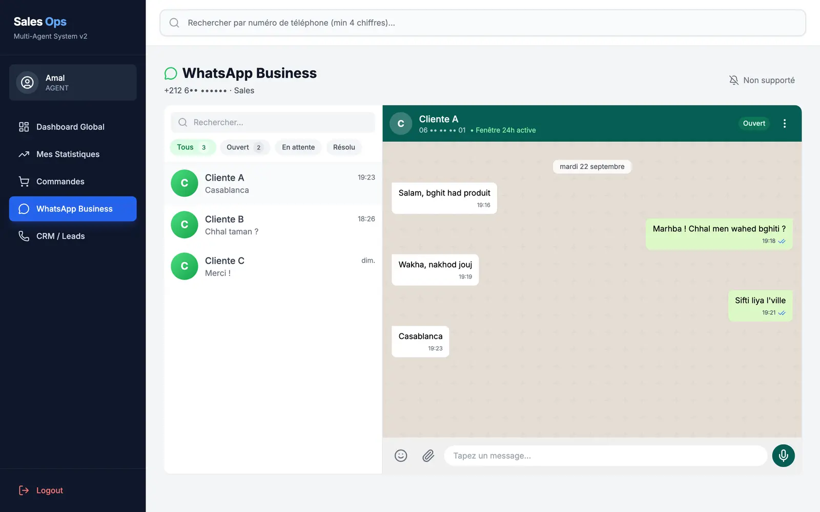Viewport: 820px width, 512px height.
Task: Click the Amal agent profile avatar icon
Action: pos(27,82)
